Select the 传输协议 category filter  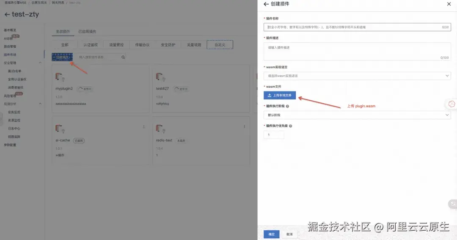click(142, 45)
